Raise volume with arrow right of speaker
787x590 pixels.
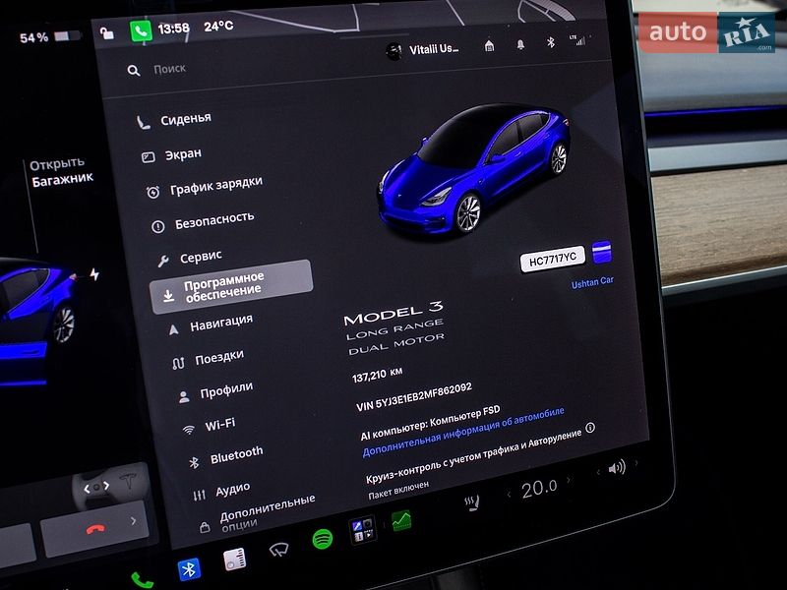tap(636, 462)
